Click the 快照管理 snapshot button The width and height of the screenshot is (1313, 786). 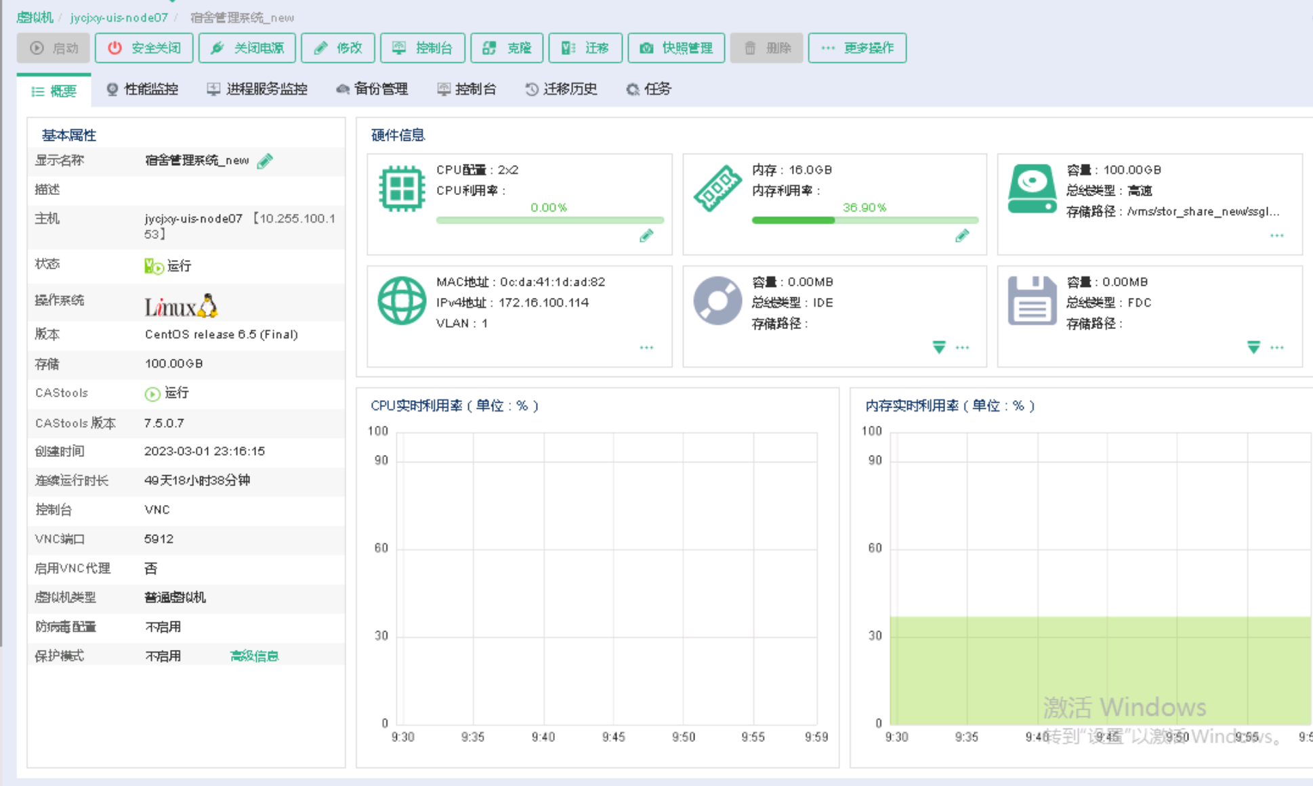point(676,48)
